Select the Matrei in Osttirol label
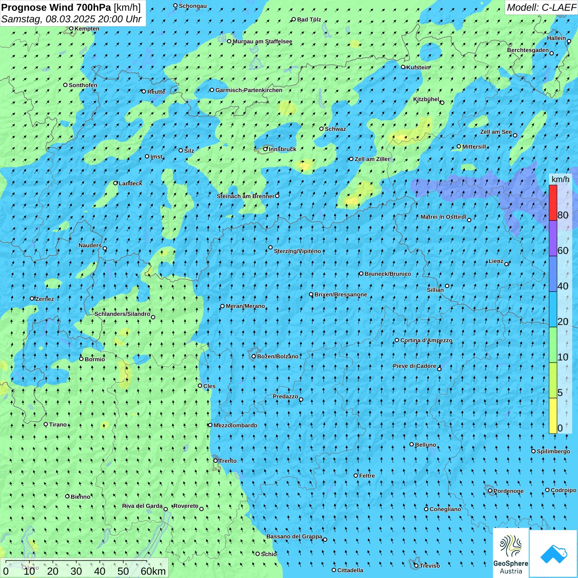 coord(443,217)
